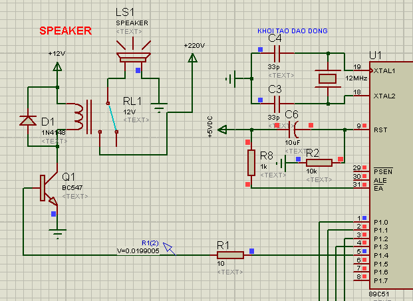Click the 89C51 part name text
This screenshot has width=413, height=301.
(379, 294)
